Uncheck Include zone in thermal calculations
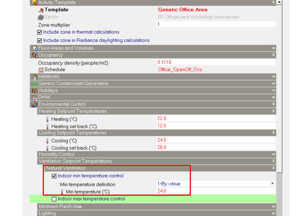 39,32
